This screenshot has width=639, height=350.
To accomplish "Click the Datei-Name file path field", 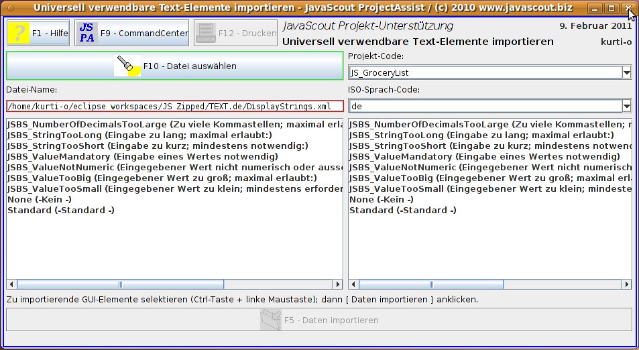I will pyautogui.click(x=174, y=106).
